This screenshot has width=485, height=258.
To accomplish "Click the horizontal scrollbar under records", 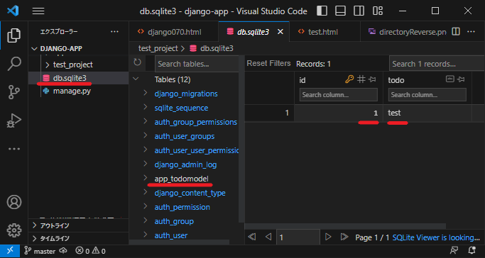I will click(345, 226).
